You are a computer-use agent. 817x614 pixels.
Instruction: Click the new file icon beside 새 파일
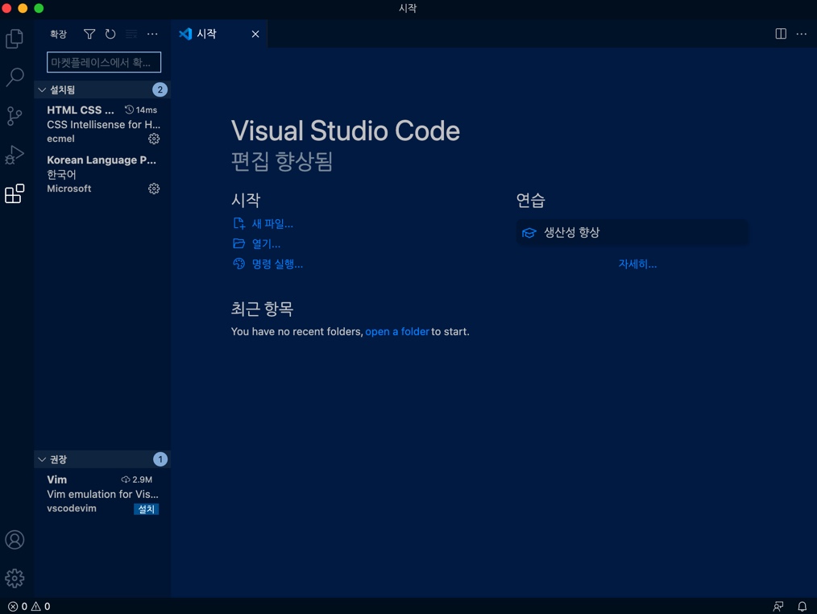tap(238, 224)
